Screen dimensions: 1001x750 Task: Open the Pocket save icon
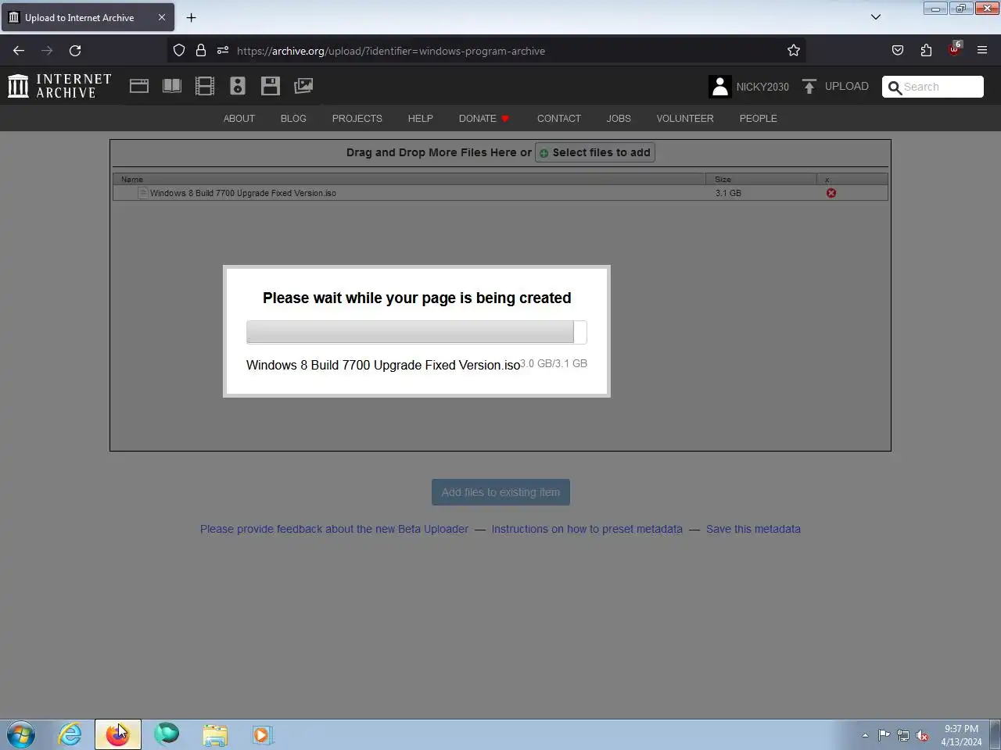coord(898,51)
